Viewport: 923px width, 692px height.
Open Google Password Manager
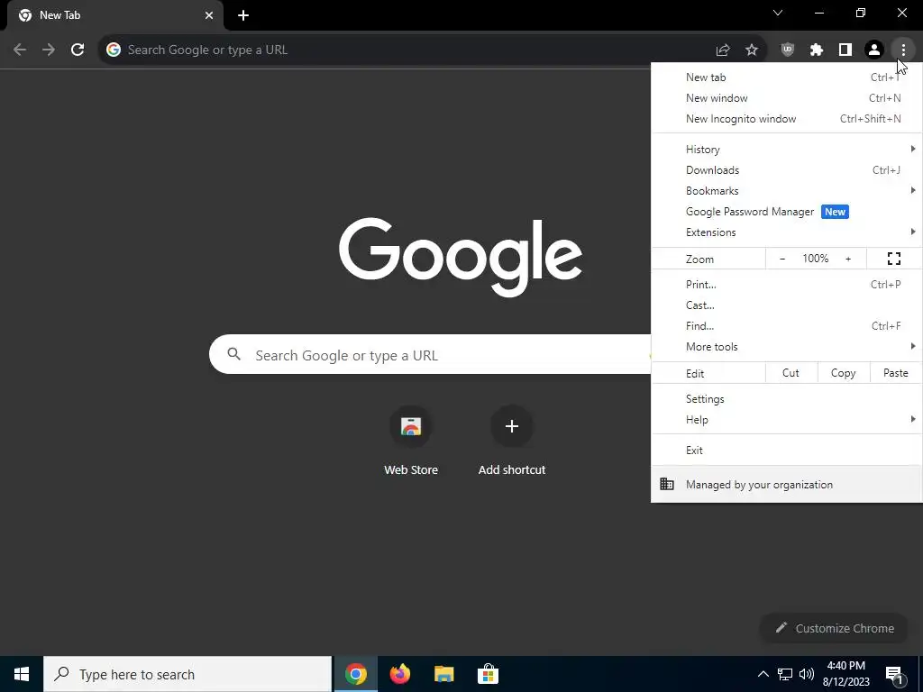click(x=786, y=211)
